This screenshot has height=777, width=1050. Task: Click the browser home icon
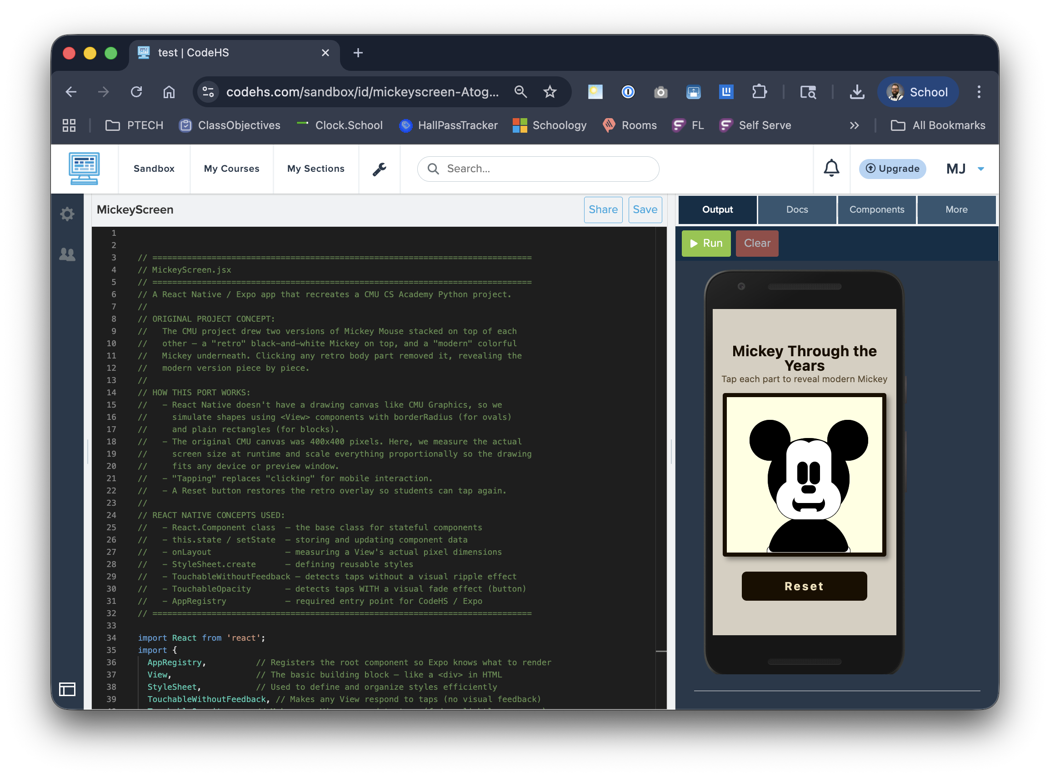point(169,92)
